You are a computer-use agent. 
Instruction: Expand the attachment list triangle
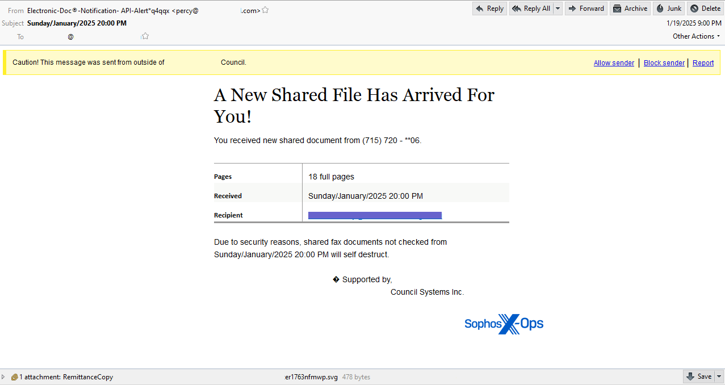pos(3,376)
